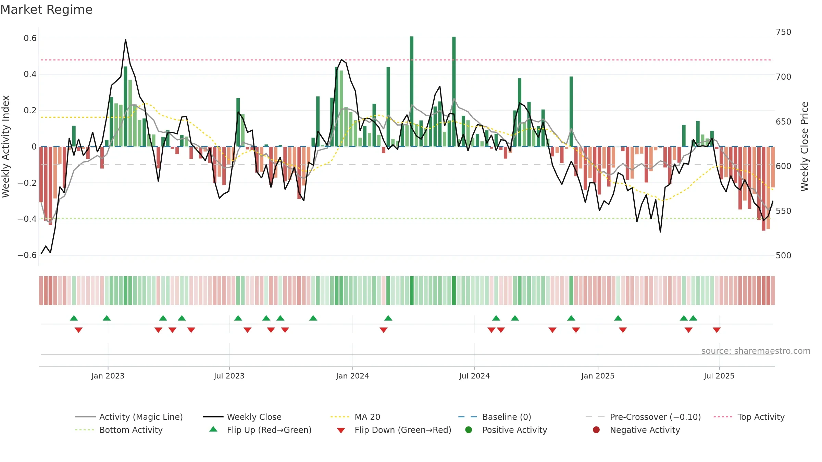Image resolution: width=822 pixels, height=462 pixels.
Task: Click the Baseline (0) legend label
Action: 507,417
